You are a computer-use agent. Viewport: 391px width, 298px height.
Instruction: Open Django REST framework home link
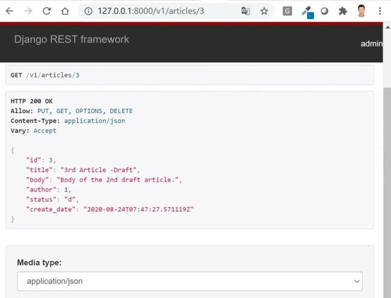point(72,40)
